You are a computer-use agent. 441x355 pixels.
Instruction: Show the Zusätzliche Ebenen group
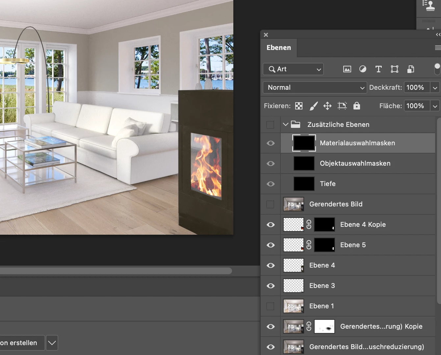[x=270, y=125]
